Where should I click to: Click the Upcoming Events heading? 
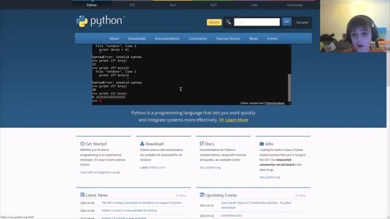(x=221, y=195)
